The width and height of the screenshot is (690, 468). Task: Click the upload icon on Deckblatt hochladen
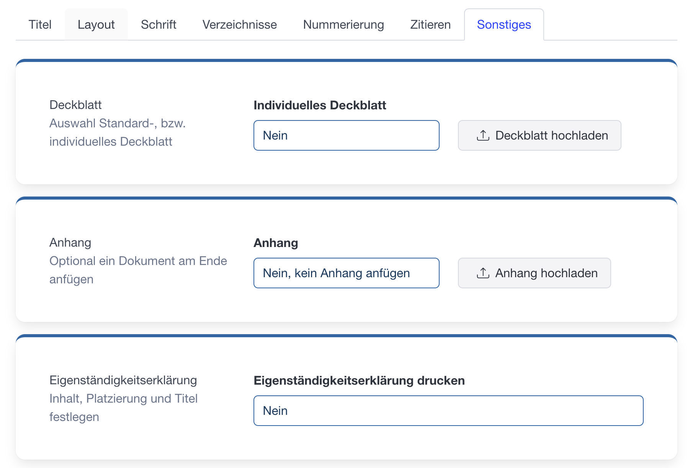coord(483,135)
